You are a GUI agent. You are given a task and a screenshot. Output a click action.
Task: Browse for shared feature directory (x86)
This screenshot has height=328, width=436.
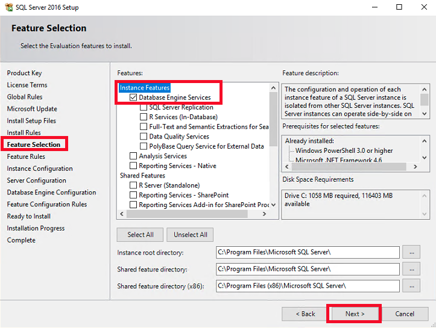(411, 285)
